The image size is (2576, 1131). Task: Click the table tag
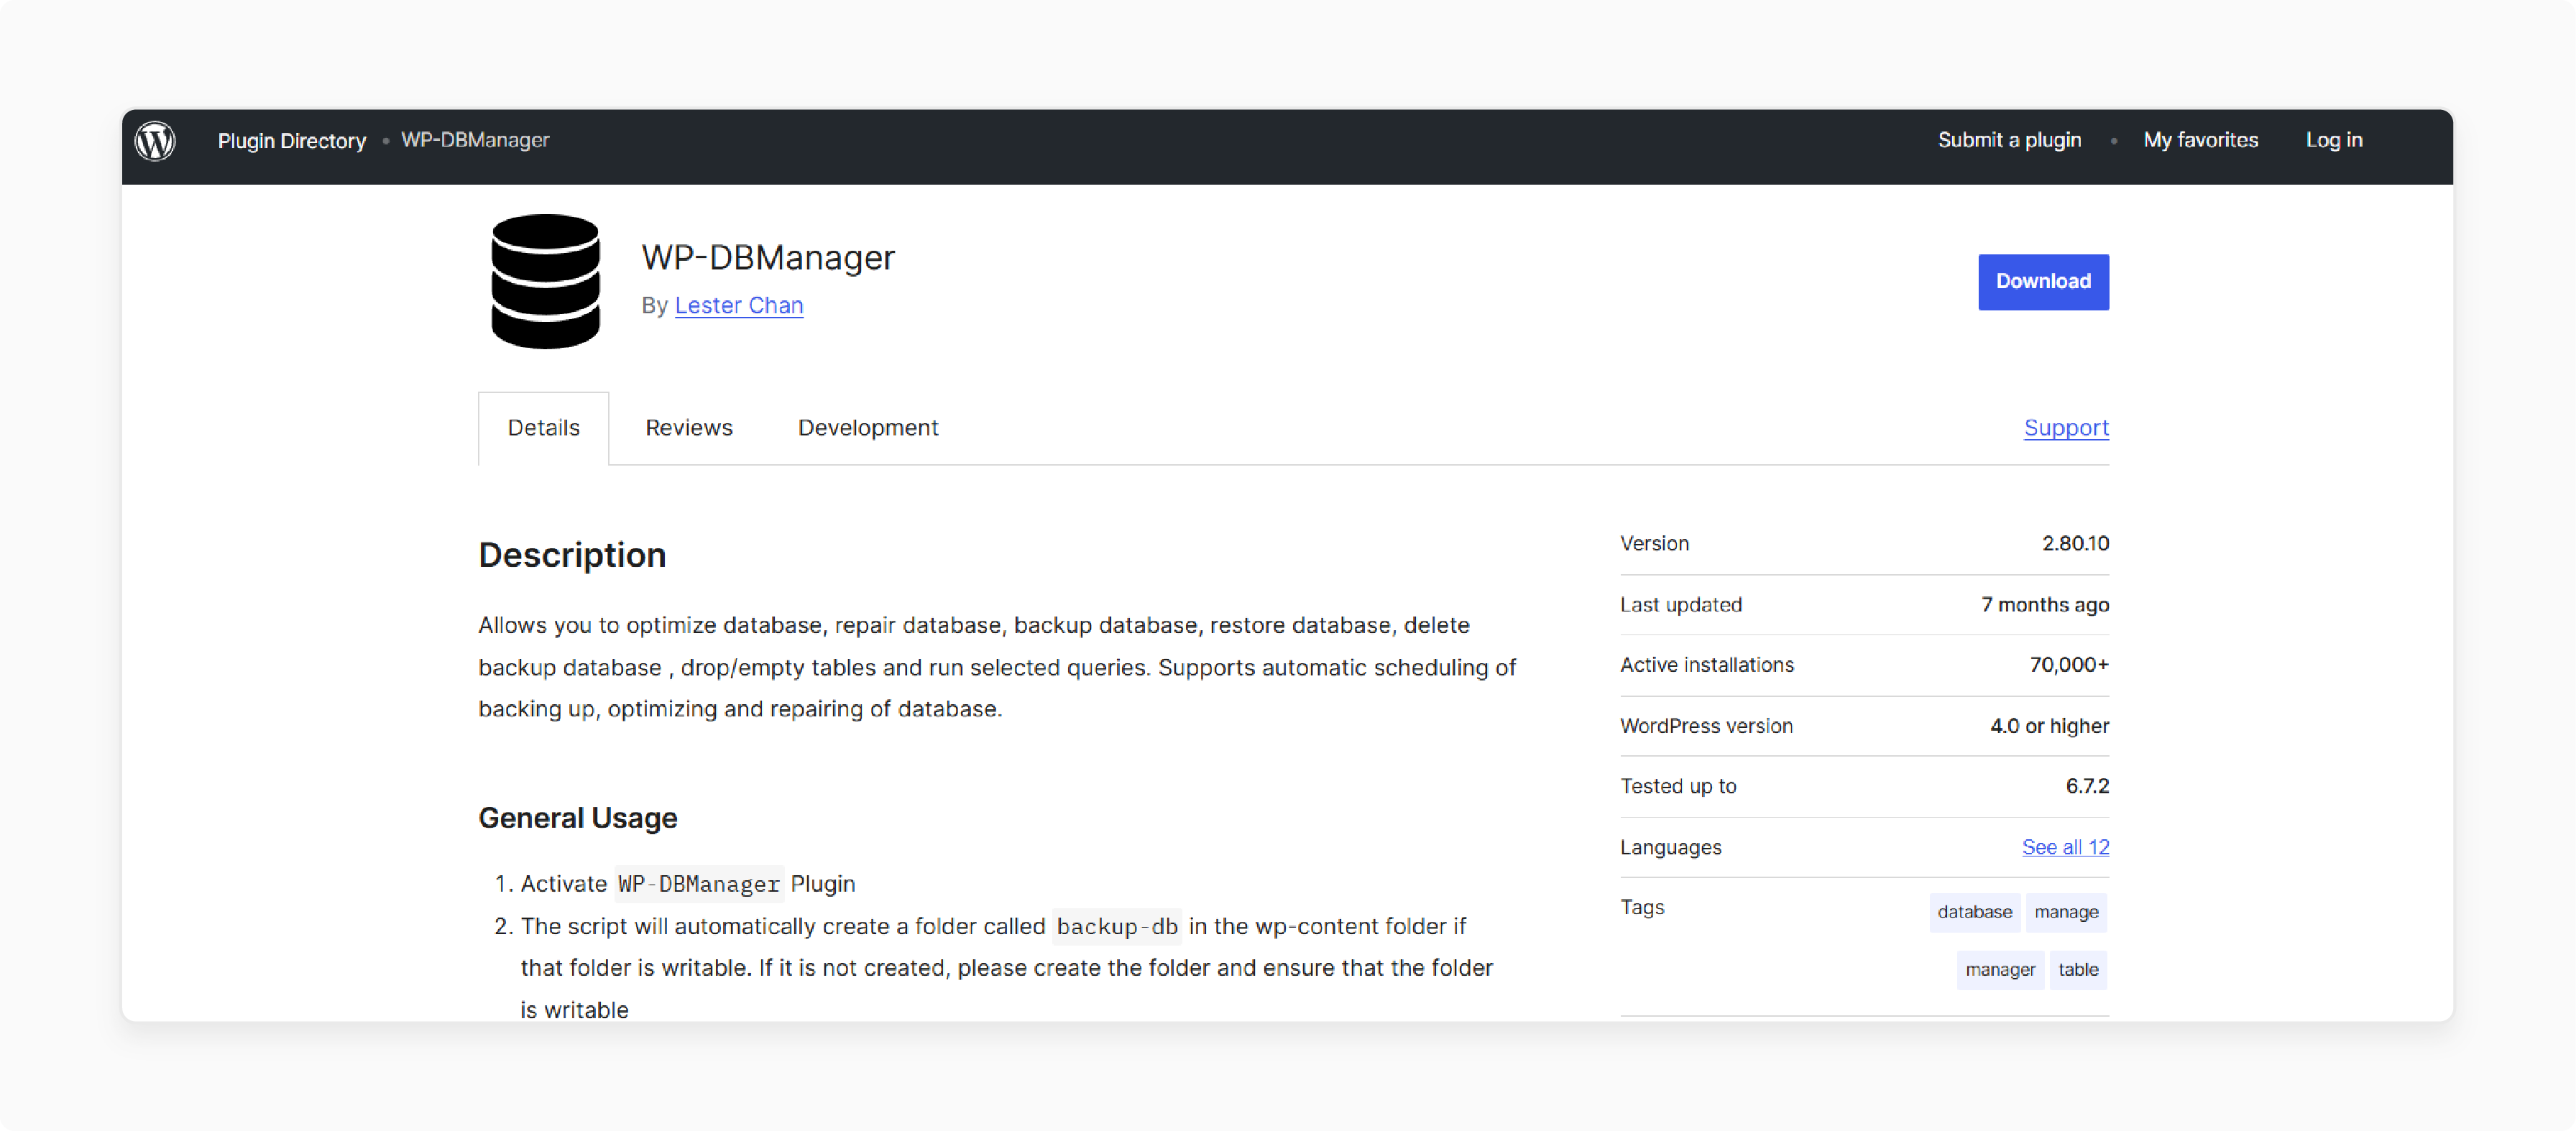click(x=2078, y=970)
